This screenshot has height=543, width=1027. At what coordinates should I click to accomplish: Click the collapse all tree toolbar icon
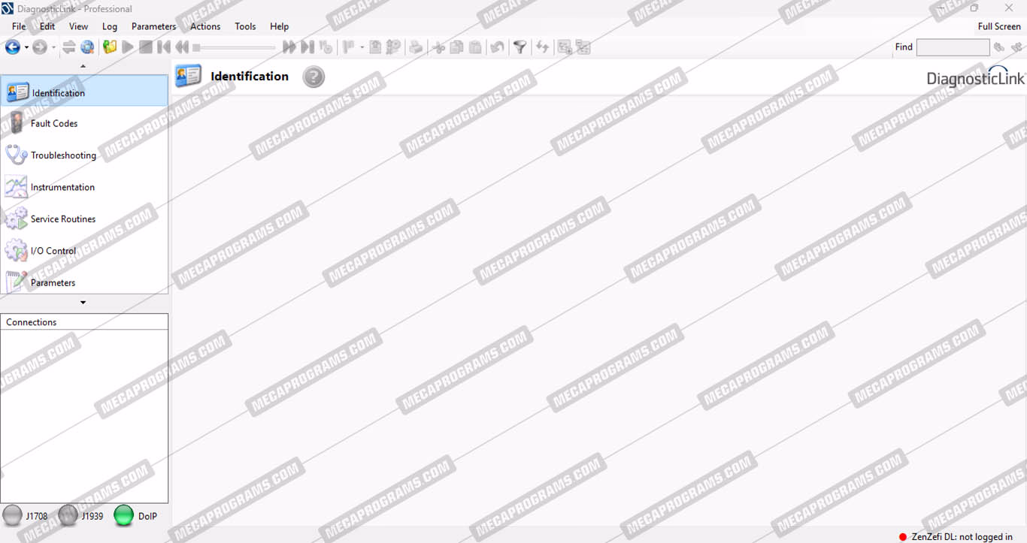point(583,47)
